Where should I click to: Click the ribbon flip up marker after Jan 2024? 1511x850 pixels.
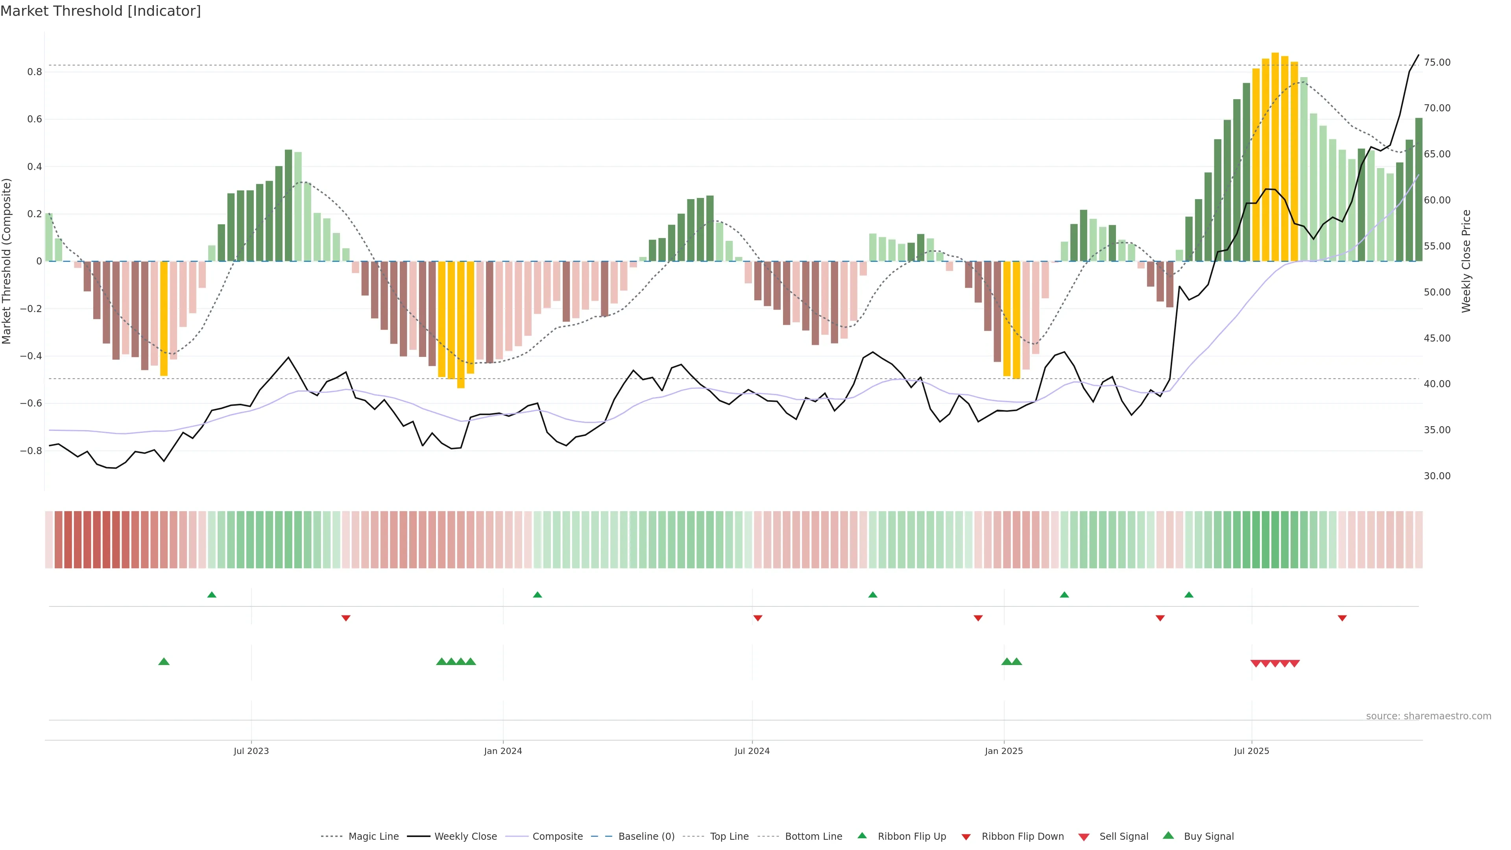click(537, 595)
